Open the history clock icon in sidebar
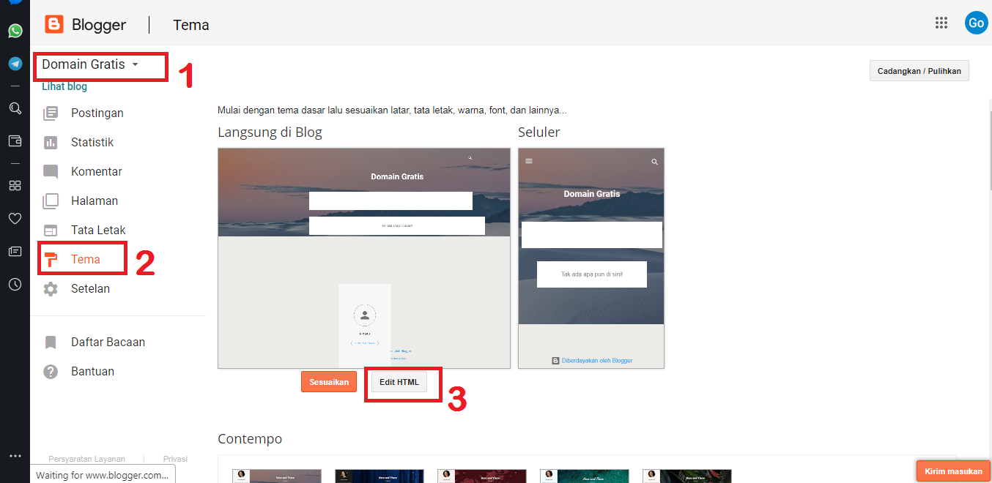 point(15,285)
